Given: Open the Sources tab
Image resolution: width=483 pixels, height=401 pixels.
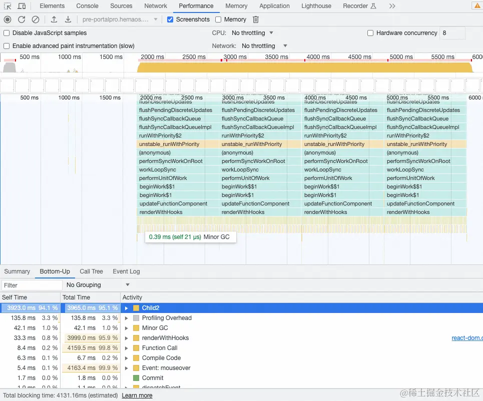Looking at the screenshot, I should click(x=121, y=6).
